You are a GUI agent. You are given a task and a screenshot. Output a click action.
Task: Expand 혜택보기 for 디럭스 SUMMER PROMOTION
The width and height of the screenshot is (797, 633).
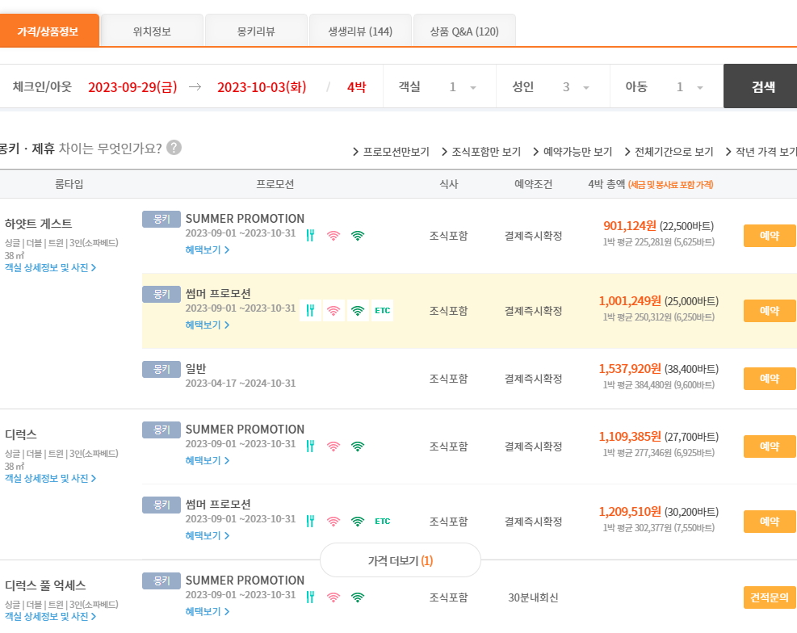pos(208,460)
